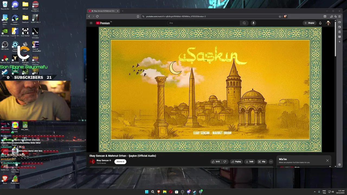Dislike the Şaşkın video
Image resolution: width=347 pixels, height=195 pixels.
(225, 162)
